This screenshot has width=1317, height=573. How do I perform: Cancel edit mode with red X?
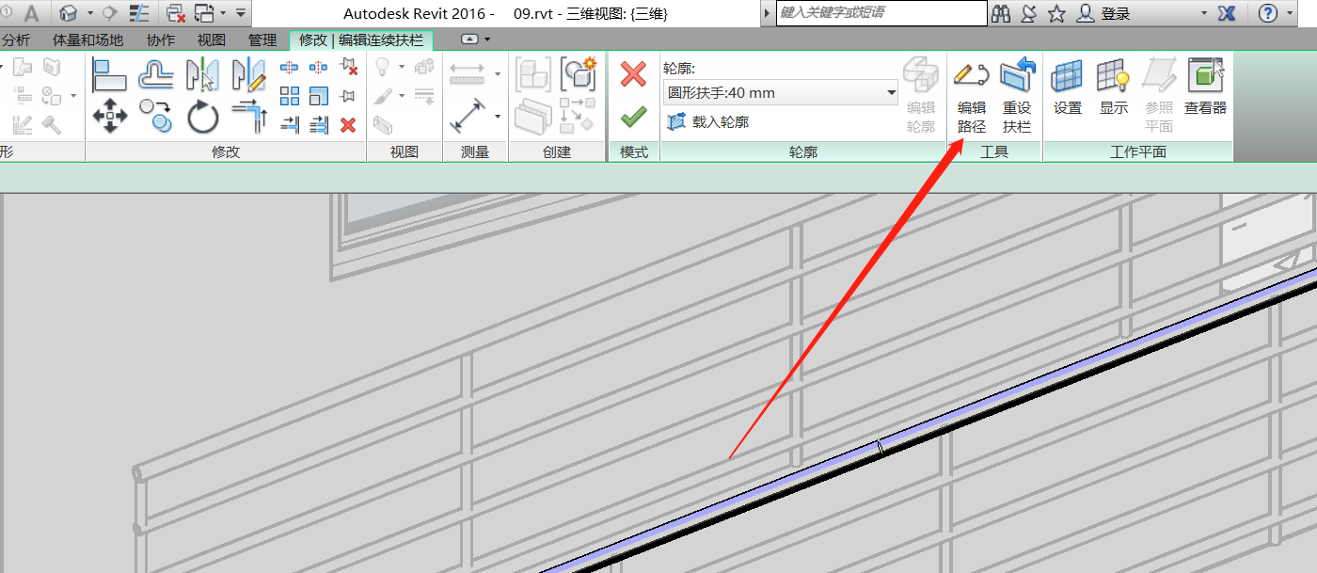[633, 74]
